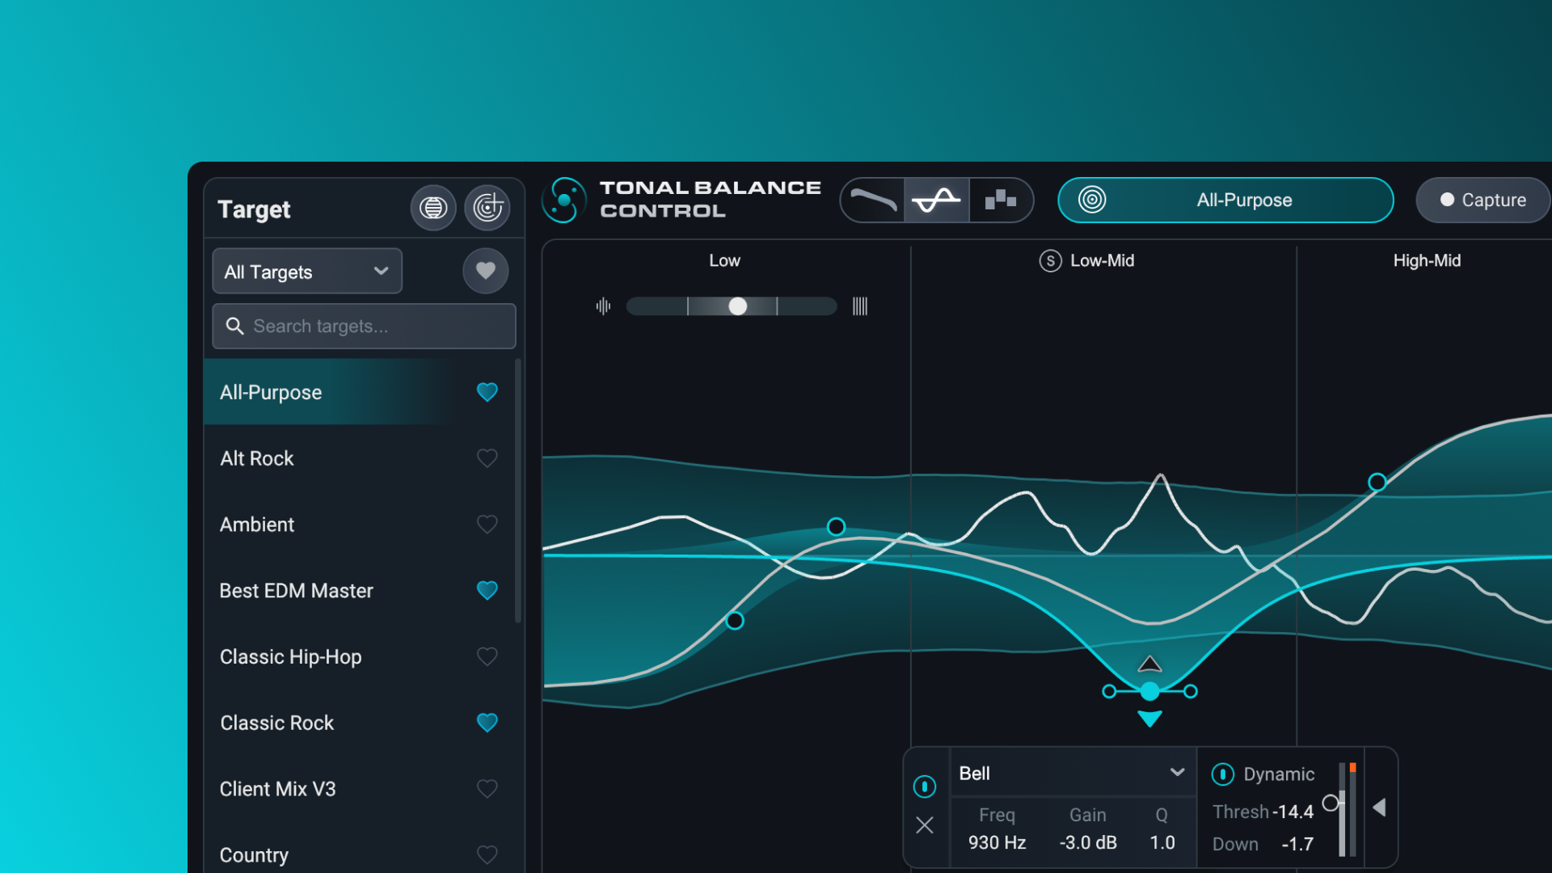The height and width of the screenshot is (873, 1552).
Task: Click the left Q handle of bell node
Action: (1109, 691)
